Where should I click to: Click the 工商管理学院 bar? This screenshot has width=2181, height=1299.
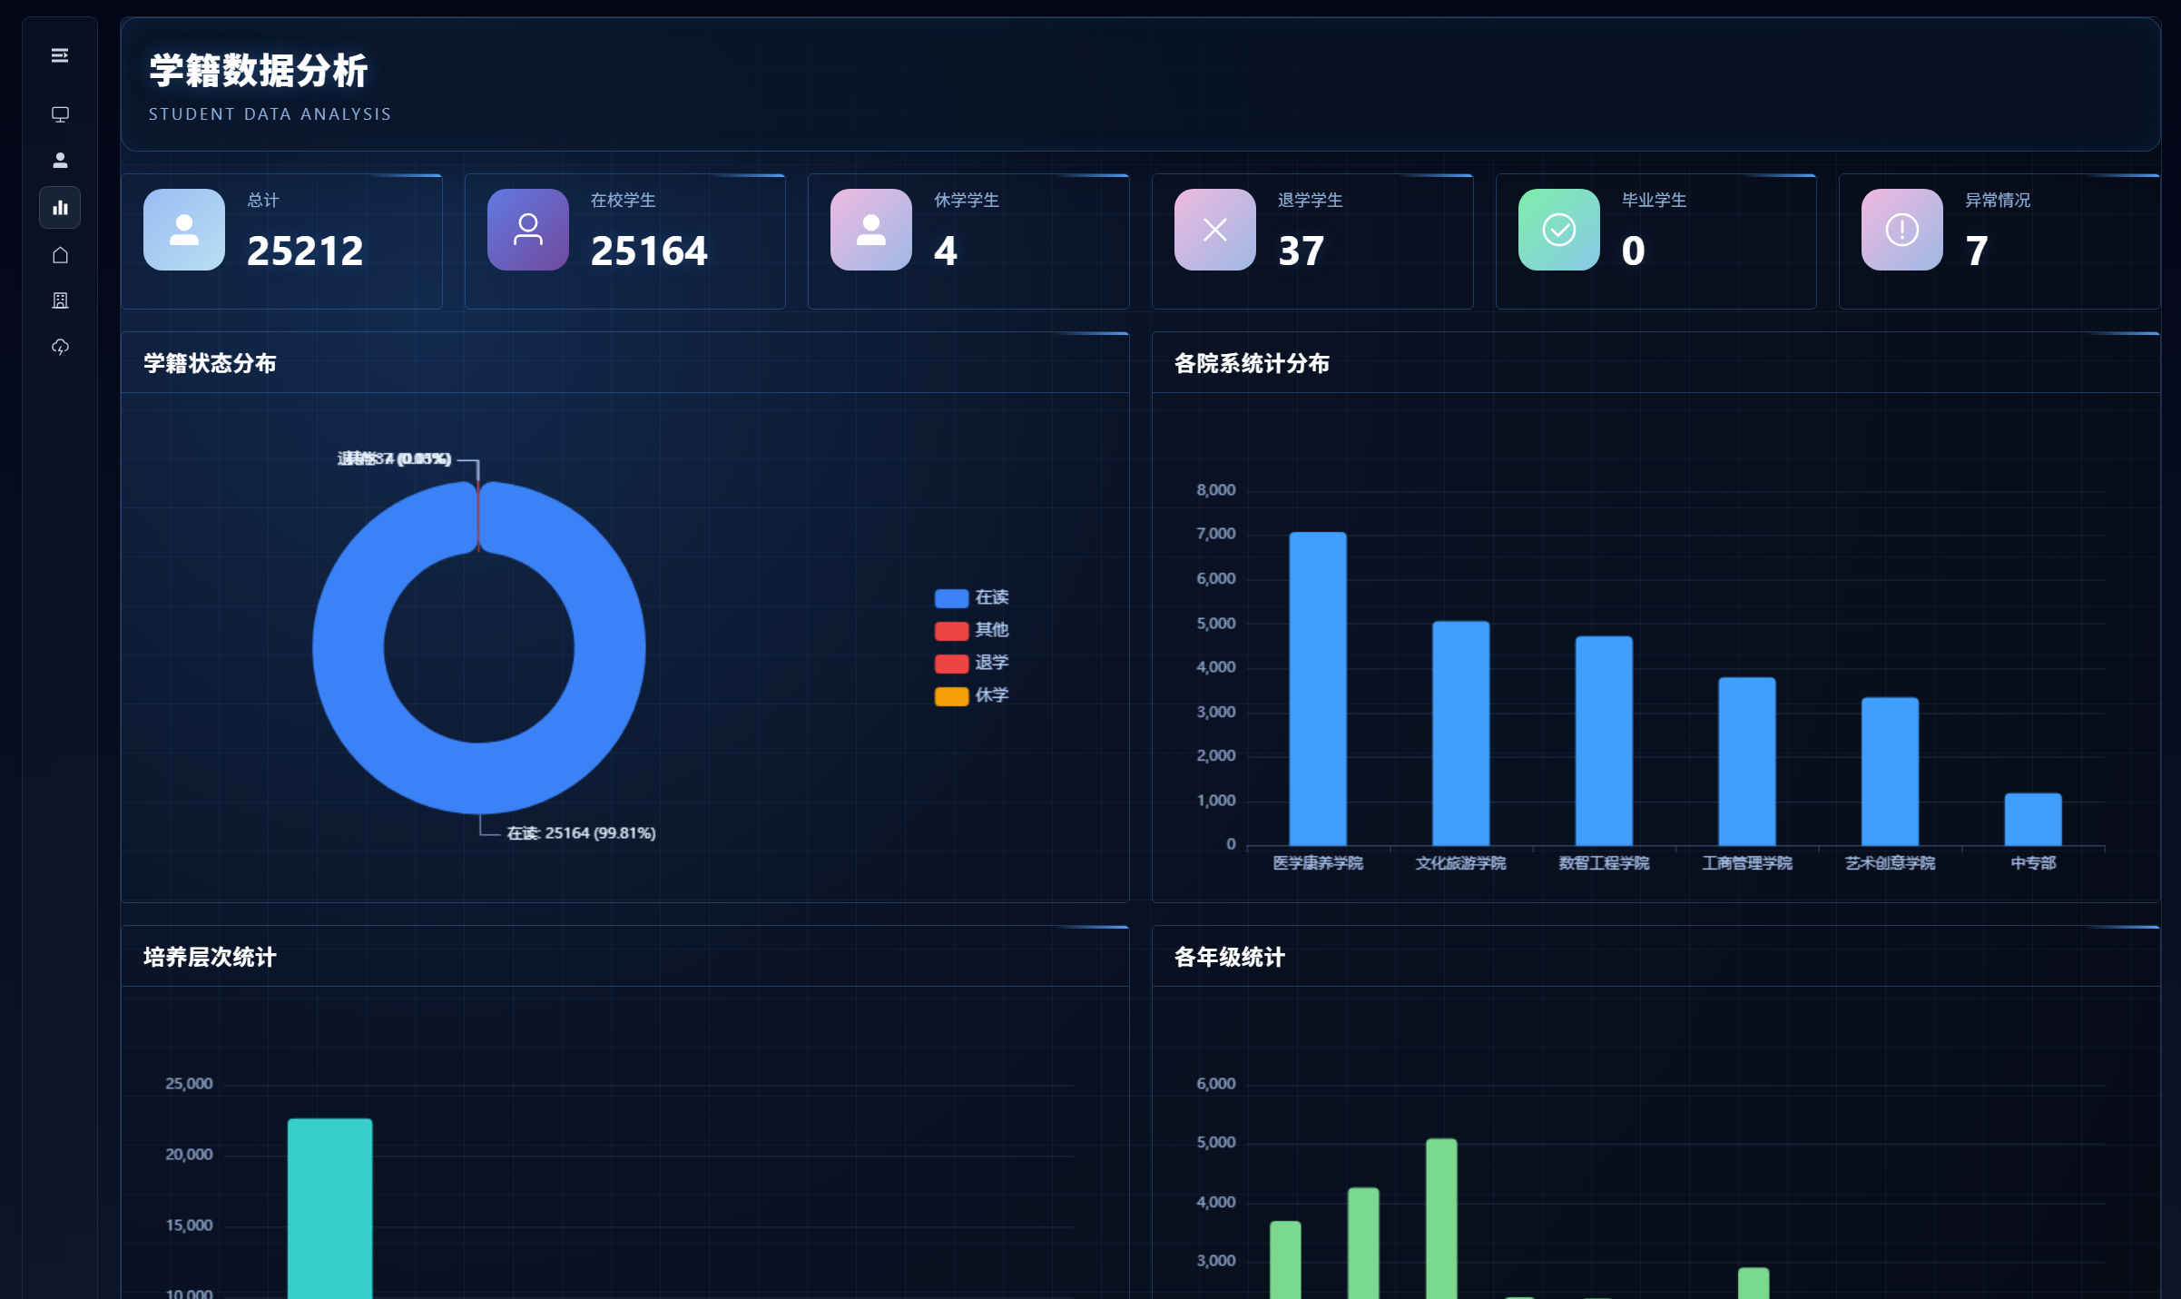[x=1747, y=762]
